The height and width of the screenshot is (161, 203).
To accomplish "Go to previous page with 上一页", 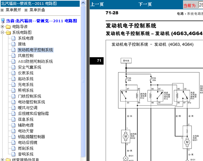I will point(97,5).
